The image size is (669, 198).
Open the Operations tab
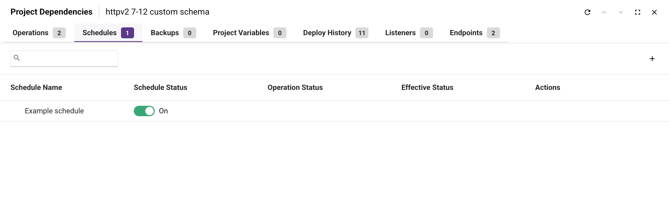click(x=39, y=33)
